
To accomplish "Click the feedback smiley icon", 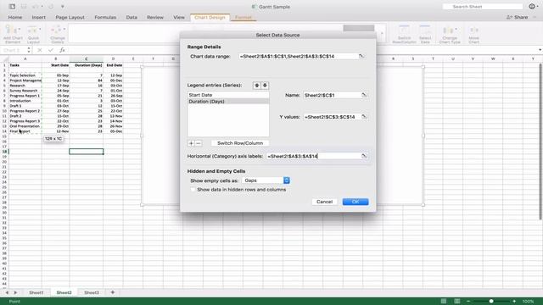I will click(x=532, y=7).
